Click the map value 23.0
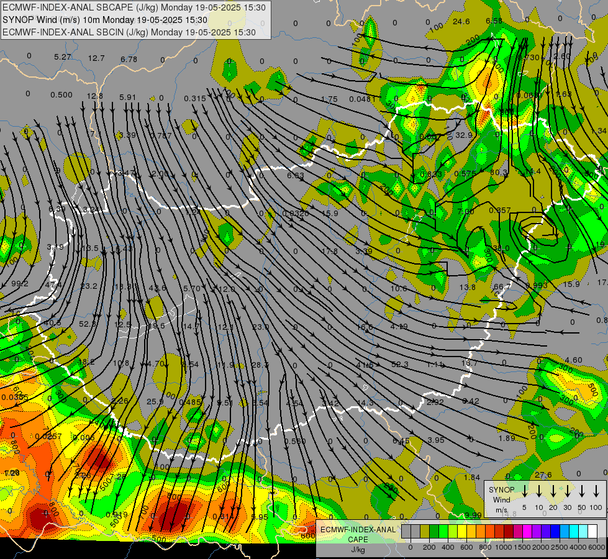Viewport: 608px width, 559px height. (261, 327)
